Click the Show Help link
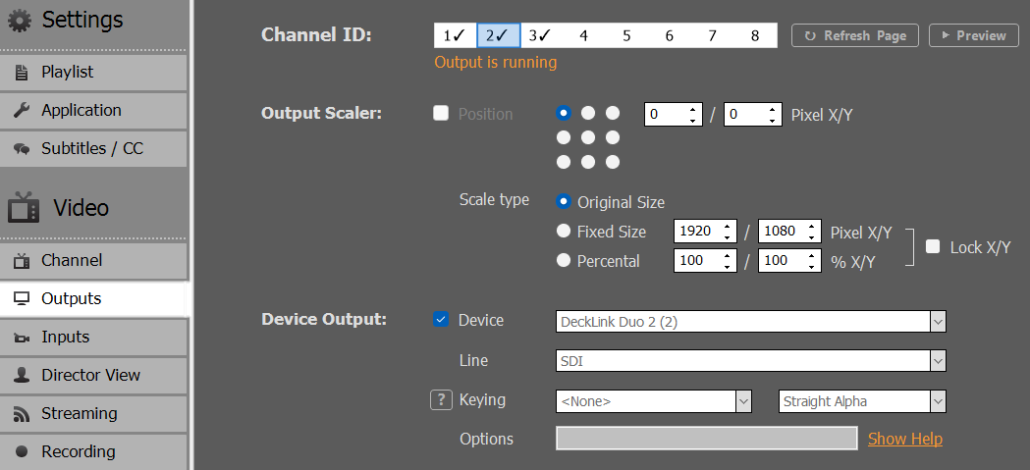The image size is (1030, 470). pyautogui.click(x=905, y=439)
